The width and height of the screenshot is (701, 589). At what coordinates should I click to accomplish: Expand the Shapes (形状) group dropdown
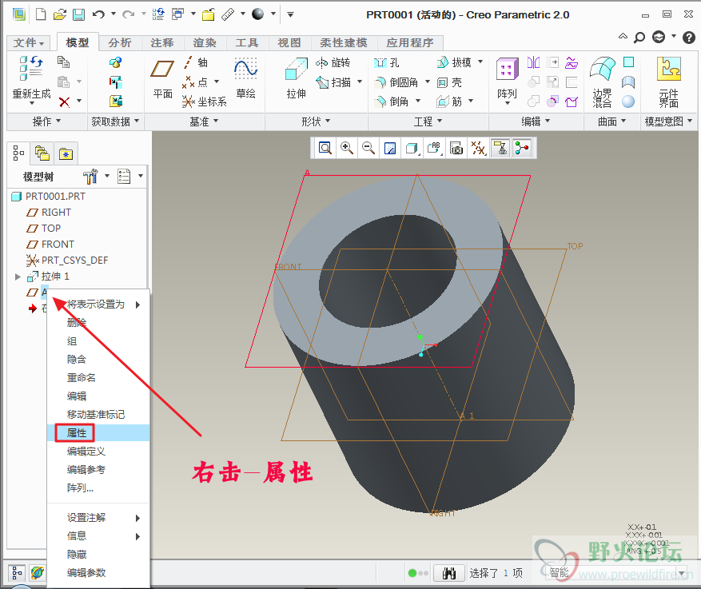(x=316, y=121)
